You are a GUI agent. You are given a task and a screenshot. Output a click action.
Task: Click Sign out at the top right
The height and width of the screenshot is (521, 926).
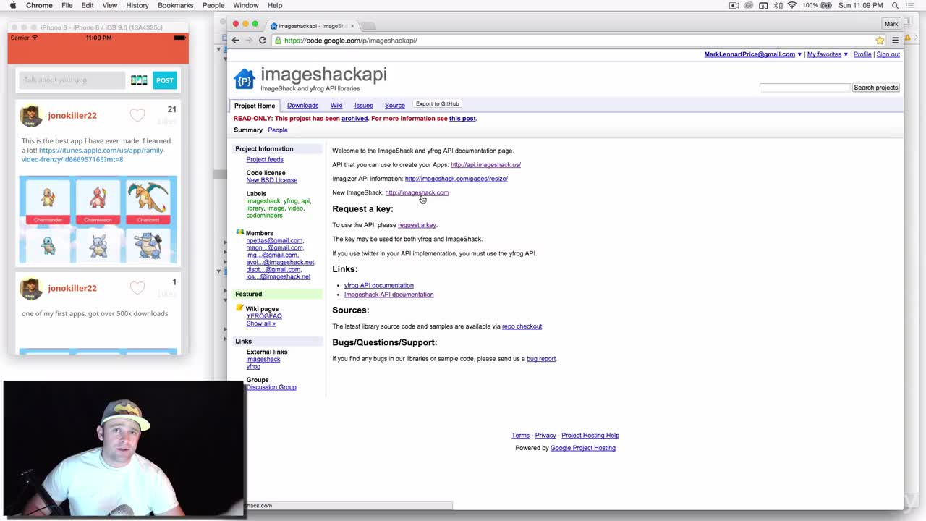888,54
